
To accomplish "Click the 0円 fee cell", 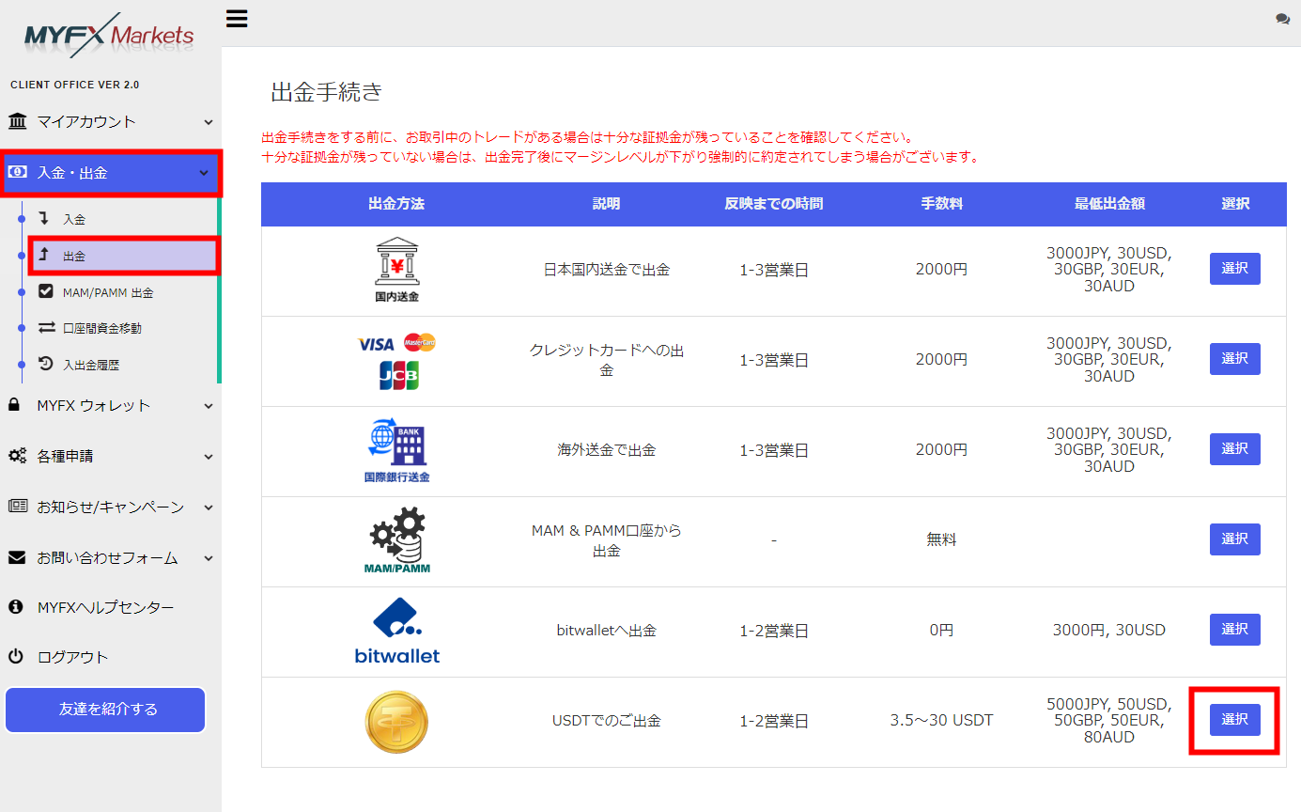I will pos(941,631).
